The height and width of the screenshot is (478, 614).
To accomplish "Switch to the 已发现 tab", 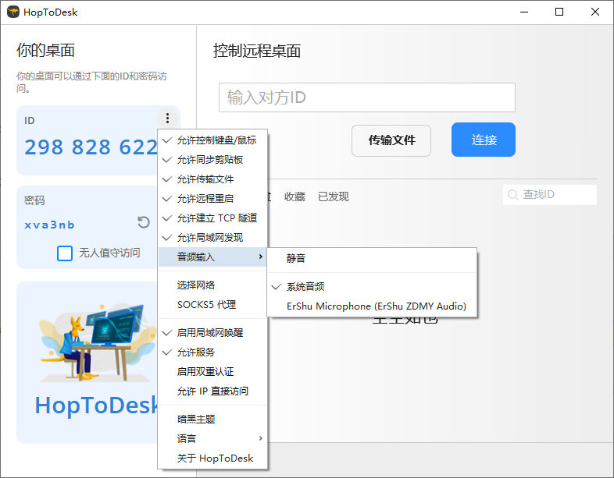I will (x=334, y=197).
